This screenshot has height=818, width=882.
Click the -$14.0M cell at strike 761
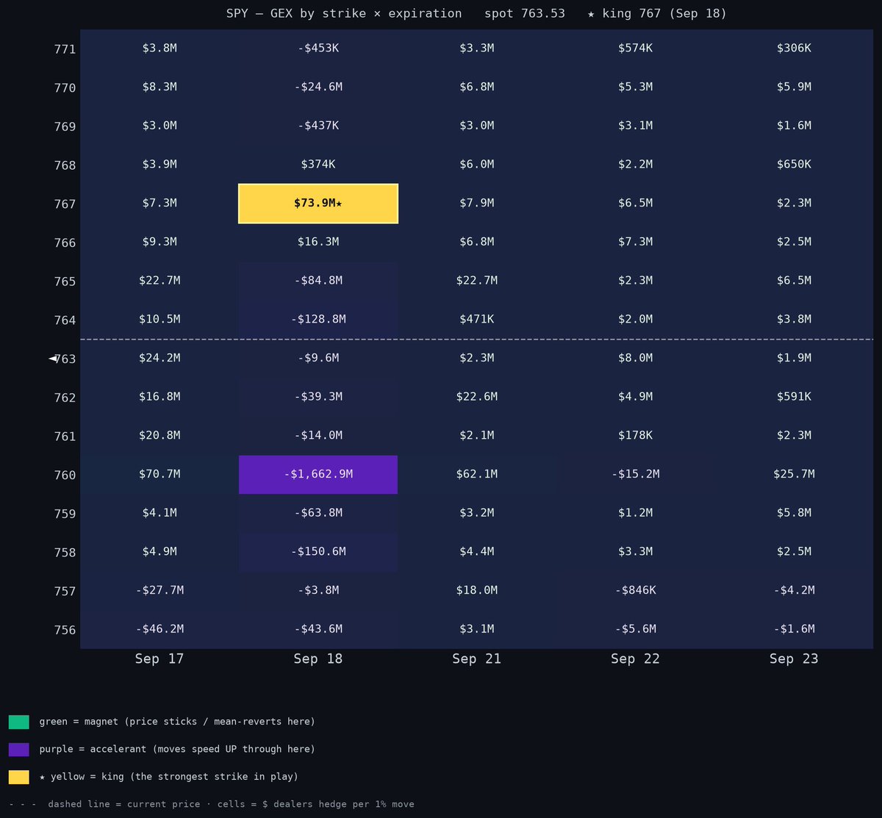(318, 436)
